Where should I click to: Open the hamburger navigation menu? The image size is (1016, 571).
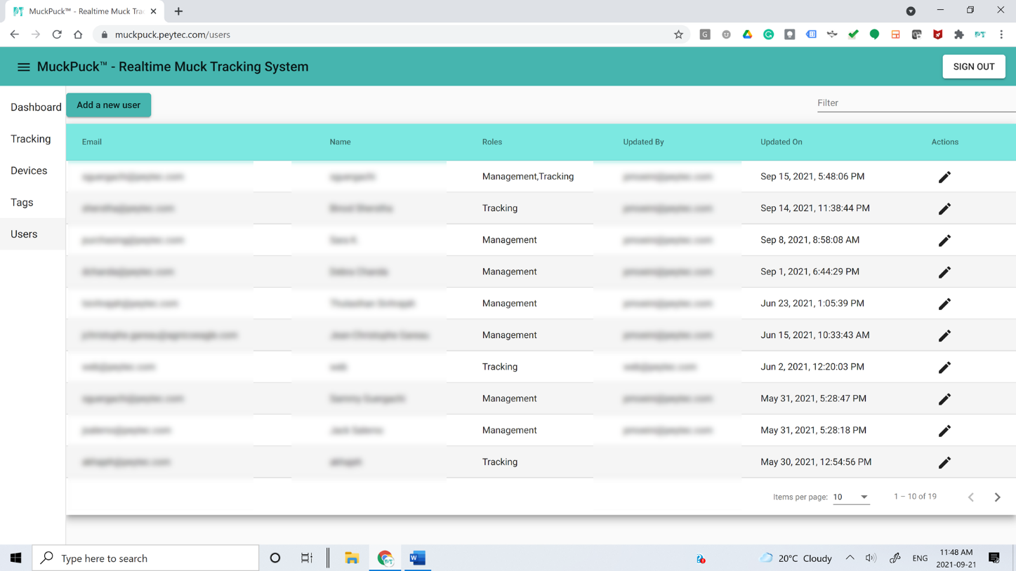[23, 67]
